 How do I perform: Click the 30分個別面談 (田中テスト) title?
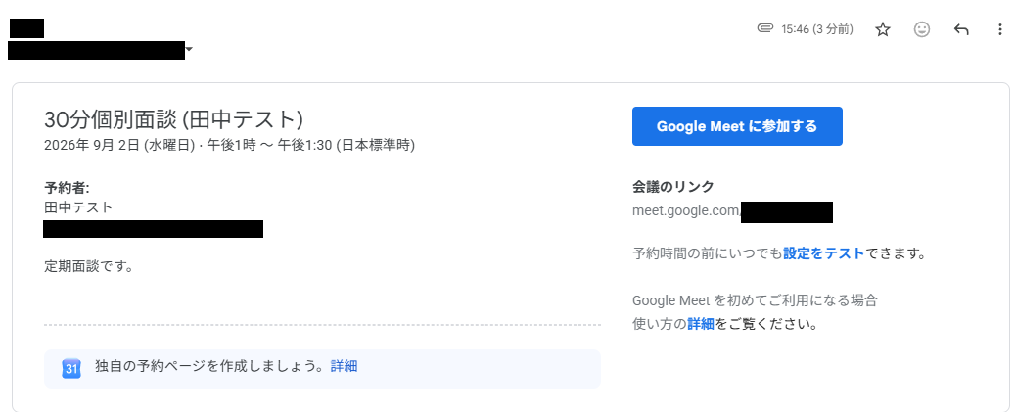(173, 119)
